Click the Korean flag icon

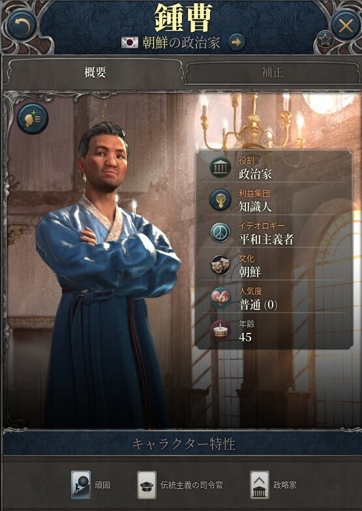pyautogui.click(x=130, y=42)
